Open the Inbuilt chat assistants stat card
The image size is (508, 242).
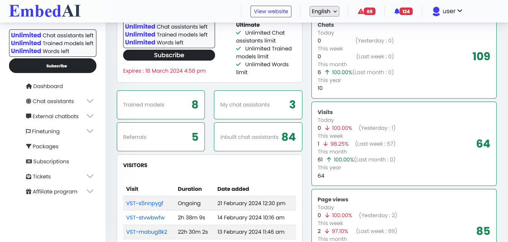point(258,137)
